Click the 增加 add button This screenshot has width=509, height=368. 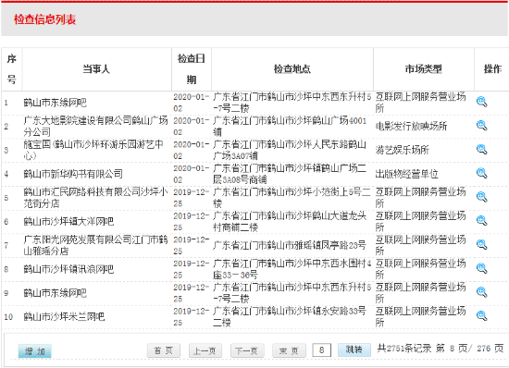pos(35,351)
